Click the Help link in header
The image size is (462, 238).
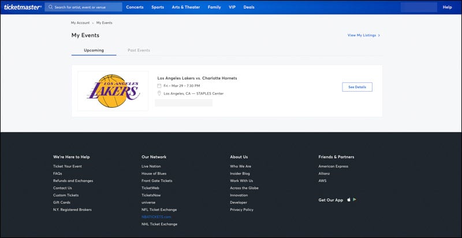tap(447, 7)
